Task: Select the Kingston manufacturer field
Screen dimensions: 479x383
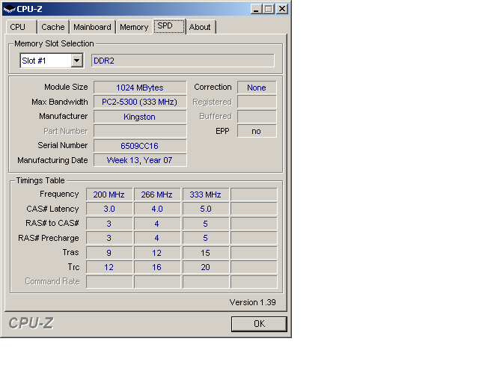Action: click(x=140, y=117)
